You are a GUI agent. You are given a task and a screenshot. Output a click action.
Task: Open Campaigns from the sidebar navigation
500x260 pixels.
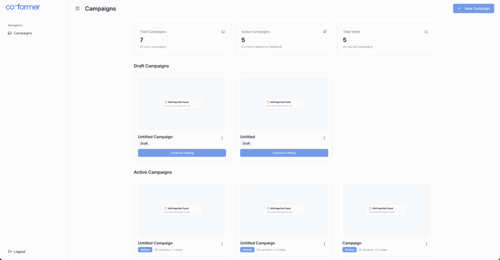click(x=22, y=33)
